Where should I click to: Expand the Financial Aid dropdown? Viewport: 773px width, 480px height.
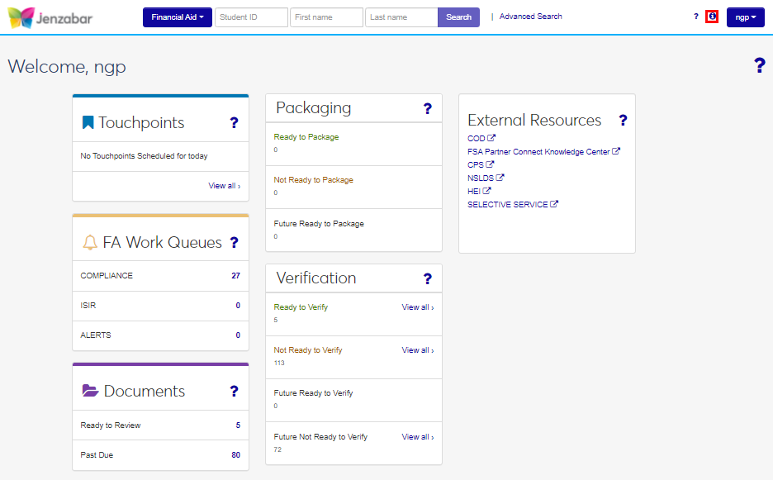[178, 17]
